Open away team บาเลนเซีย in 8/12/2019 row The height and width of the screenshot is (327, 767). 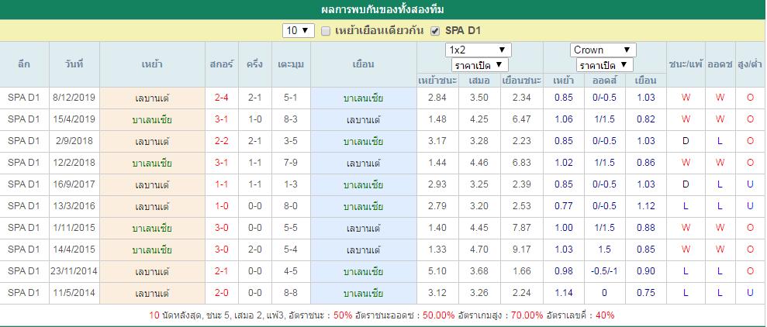[363, 98]
